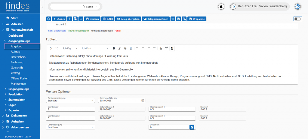The image size is (308, 139).
Task: Apply bold formatting in Fußtext editor
Action: coord(114,48)
